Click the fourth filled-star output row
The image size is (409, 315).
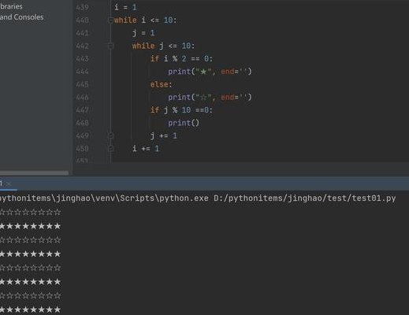[30, 309]
